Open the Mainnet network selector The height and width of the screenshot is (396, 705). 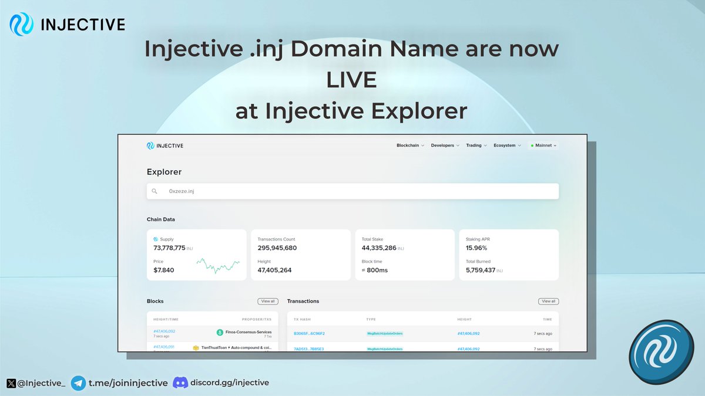click(543, 145)
